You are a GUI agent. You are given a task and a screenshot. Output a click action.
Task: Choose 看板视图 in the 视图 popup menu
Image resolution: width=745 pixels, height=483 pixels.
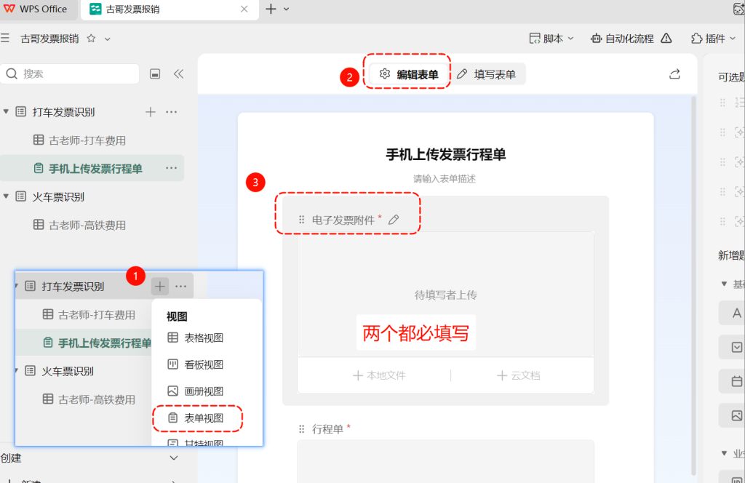click(x=196, y=364)
